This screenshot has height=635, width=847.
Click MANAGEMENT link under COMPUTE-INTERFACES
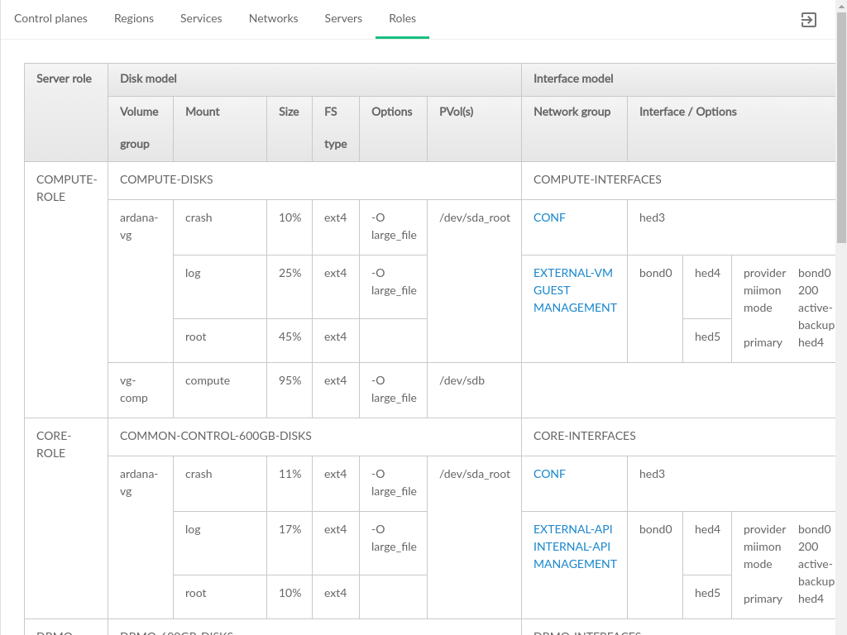[x=575, y=308]
